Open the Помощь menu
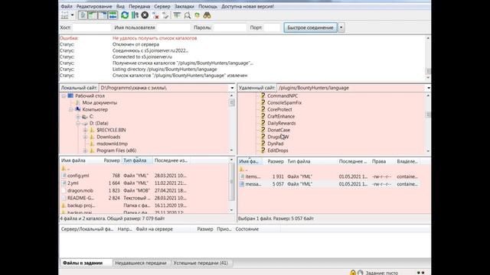490x275 pixels. coord(207,6)
